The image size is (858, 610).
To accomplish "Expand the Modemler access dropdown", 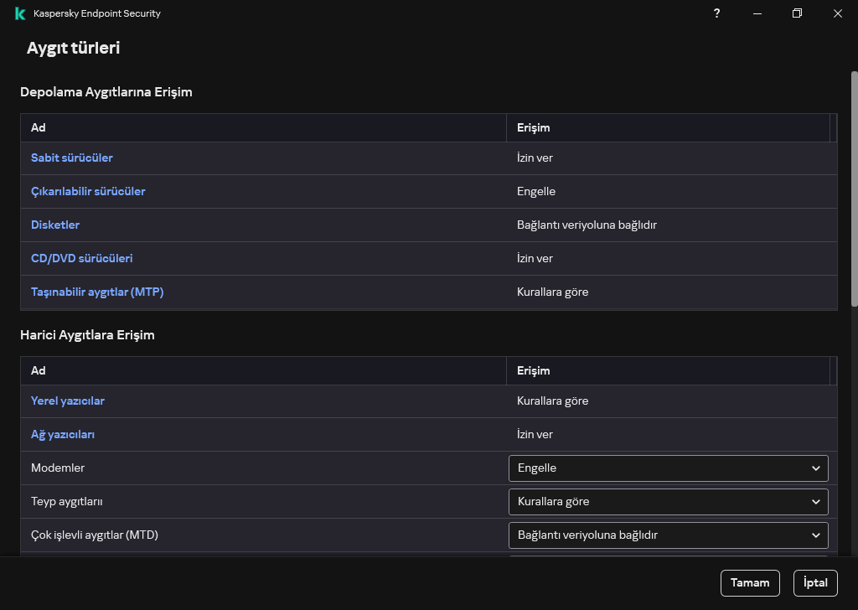I will (668, 468).
